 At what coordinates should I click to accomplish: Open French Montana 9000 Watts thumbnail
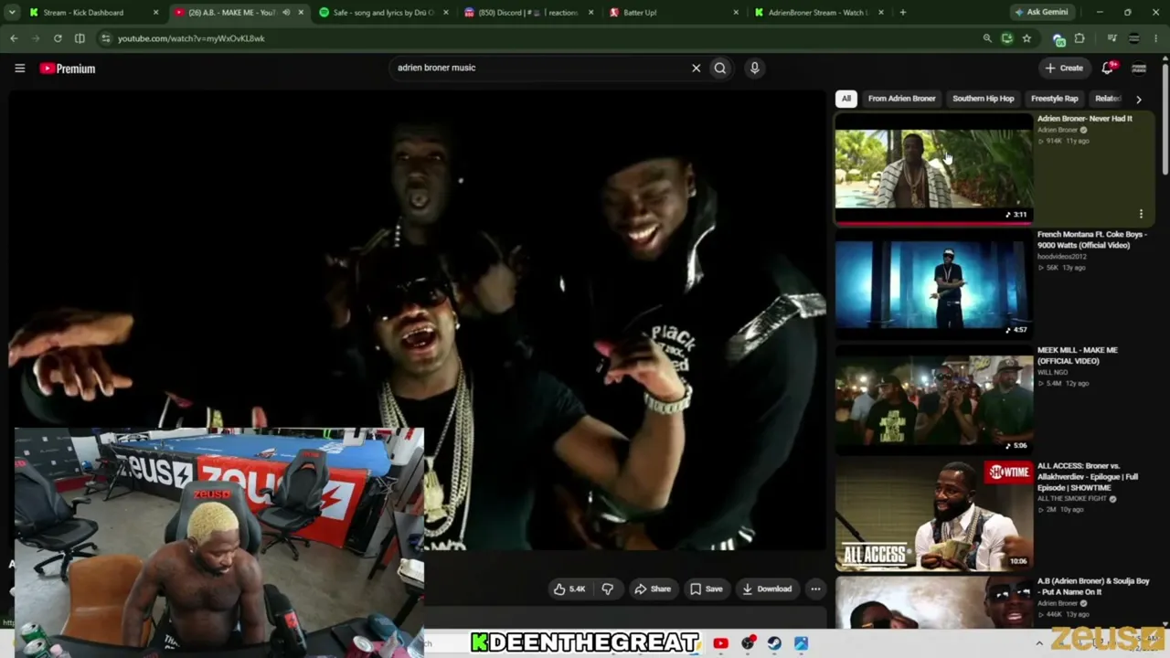click(933, 283)
